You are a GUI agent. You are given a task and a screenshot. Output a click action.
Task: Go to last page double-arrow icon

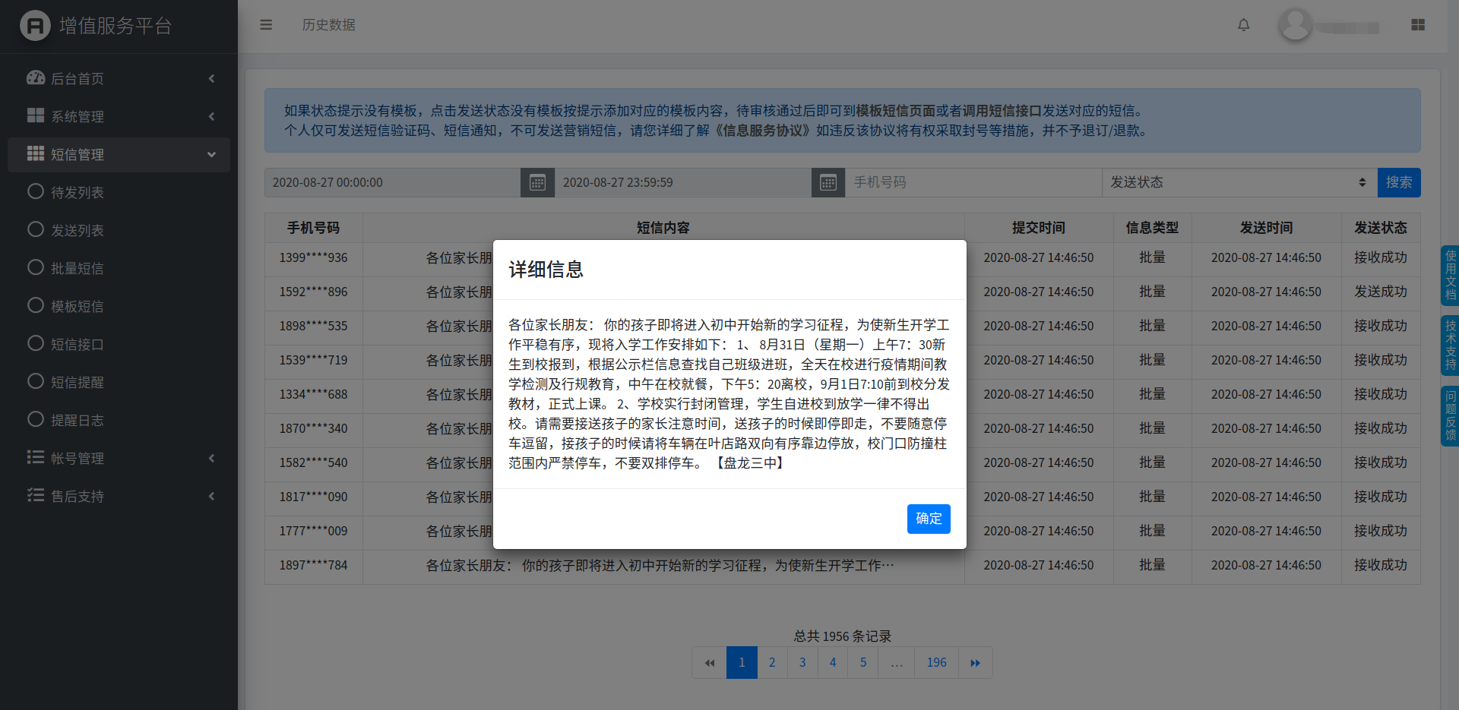point(975,663)
